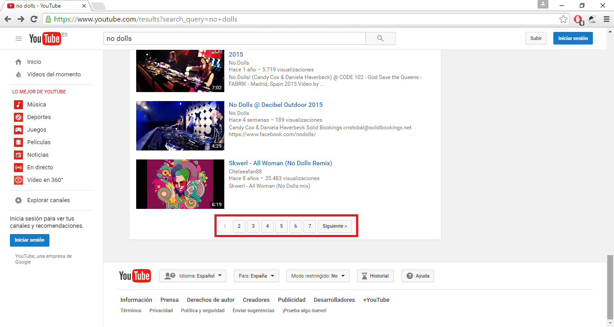The height and width of the screenshot is (327, 614).
Task: Select the Juegos channel icon
Action: [18, 130]
